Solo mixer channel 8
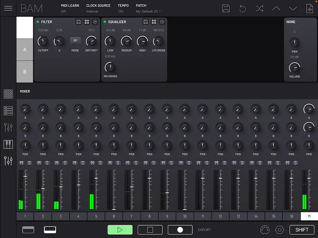The image size is (318, 238). [154, 163]
